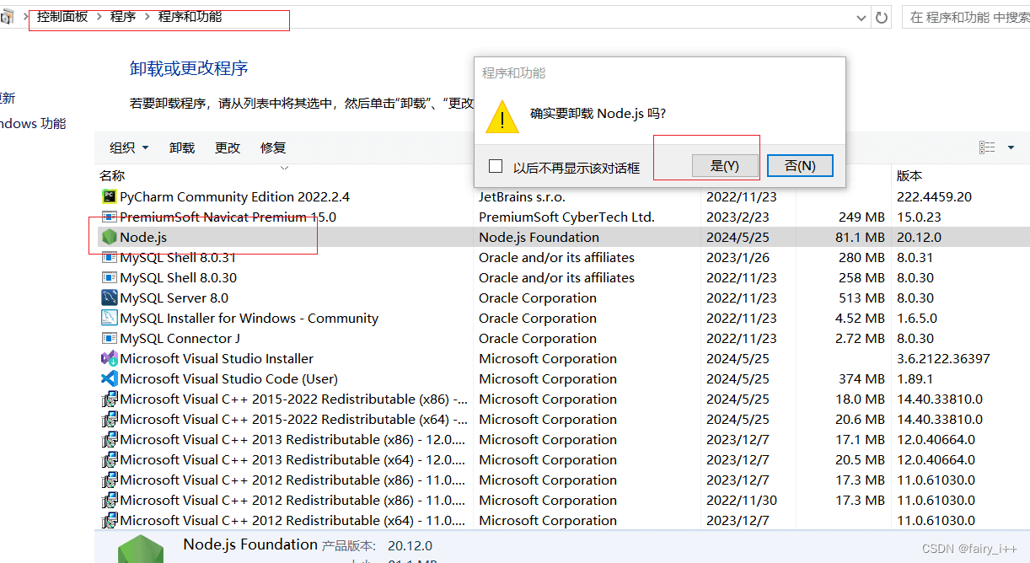Screen dimensions: 1030x563
Task: Choose 卸载 in the toolbar
Action: pyautogui.click(x=182, y=147)
